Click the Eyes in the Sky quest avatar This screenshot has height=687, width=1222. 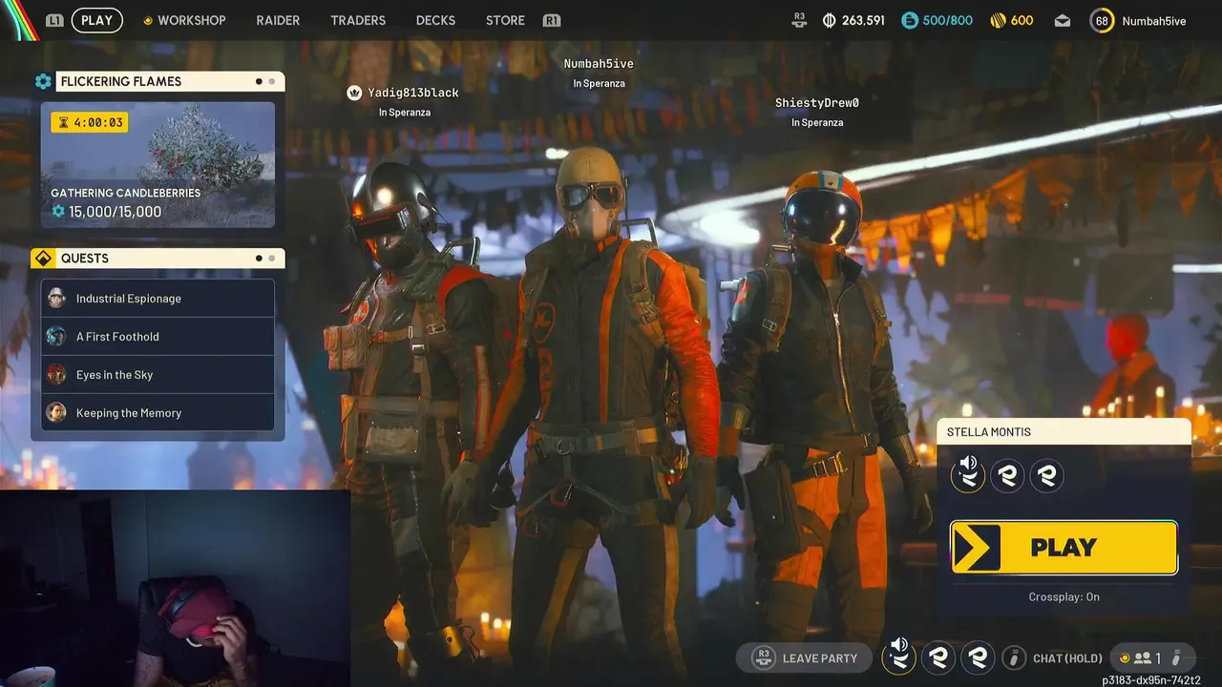[56, 374]
